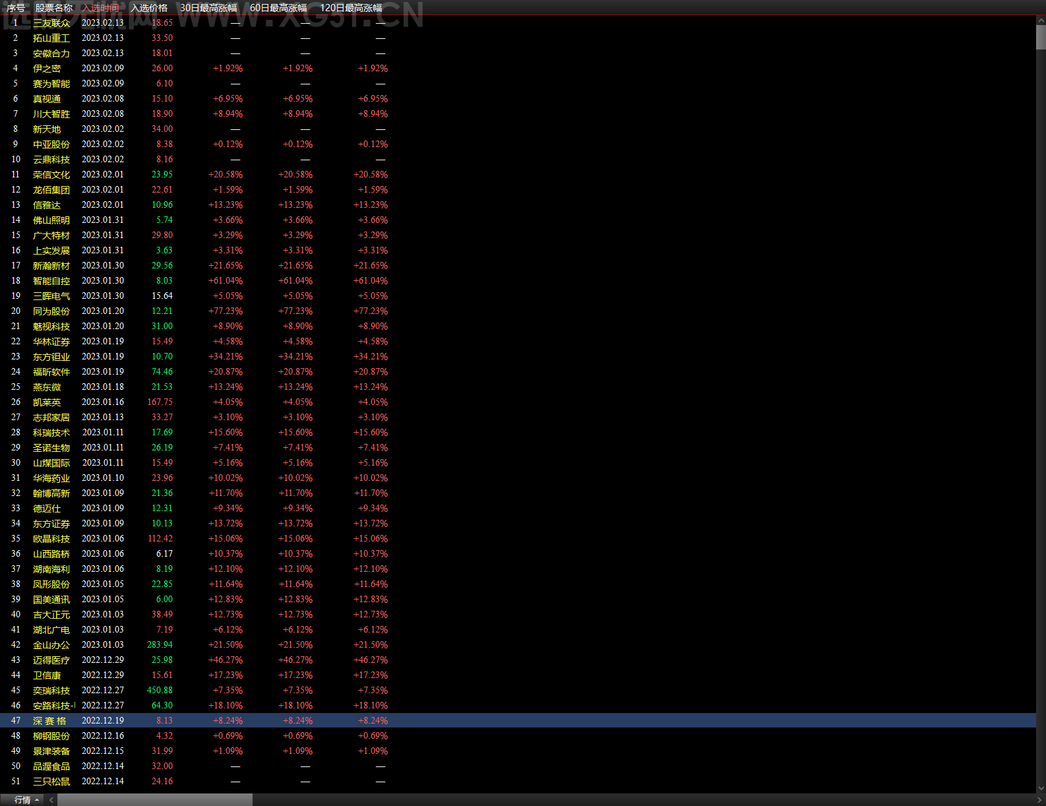1046x806 pixels.
Task: Select stock 翰博高新
Action: pyautogui.click(x=51, y=493)
